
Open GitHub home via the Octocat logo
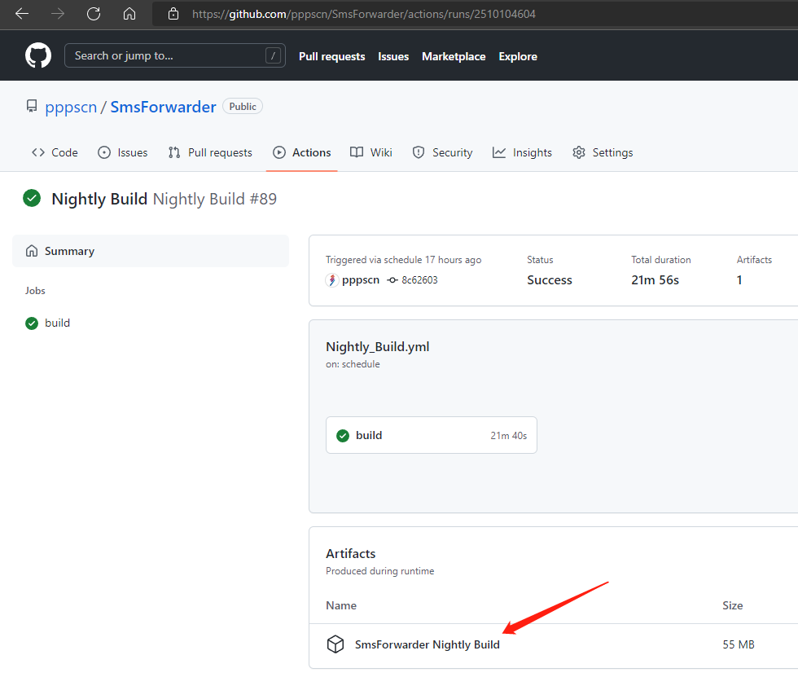(x=38, y=55)
